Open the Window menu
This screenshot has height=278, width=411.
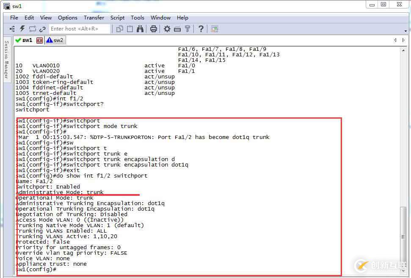coord(160,18)
